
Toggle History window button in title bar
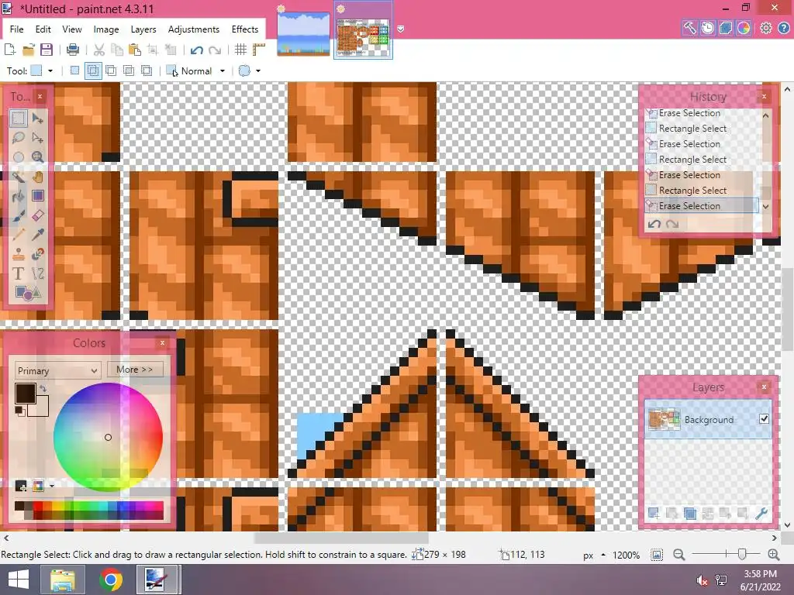(x=707, y=28)
